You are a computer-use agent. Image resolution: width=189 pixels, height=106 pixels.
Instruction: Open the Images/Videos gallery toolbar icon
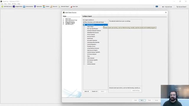coord(14,6)
